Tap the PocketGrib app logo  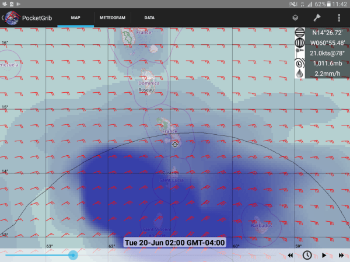(12, 18)
